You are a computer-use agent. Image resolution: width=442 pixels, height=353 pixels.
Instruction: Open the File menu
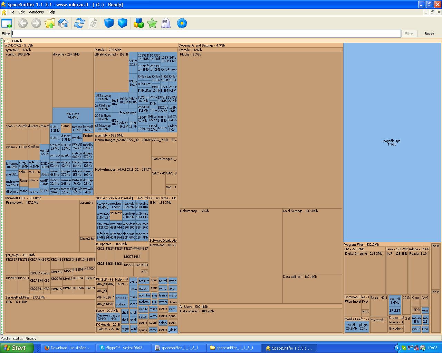pos(11,12)
